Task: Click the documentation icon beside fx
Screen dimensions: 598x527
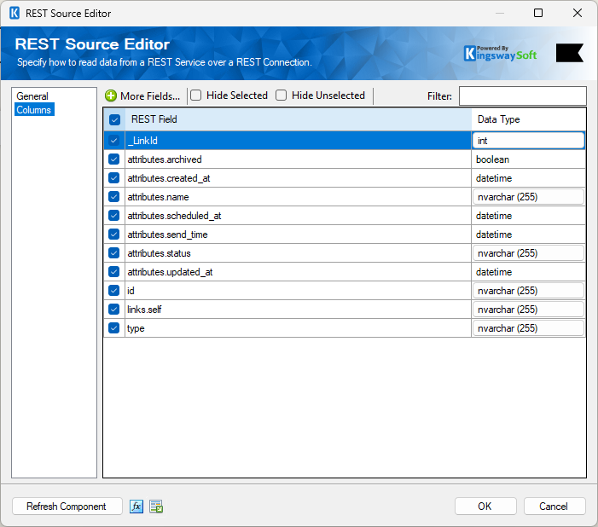Action: pyautogui.click(x=156, y=507)
